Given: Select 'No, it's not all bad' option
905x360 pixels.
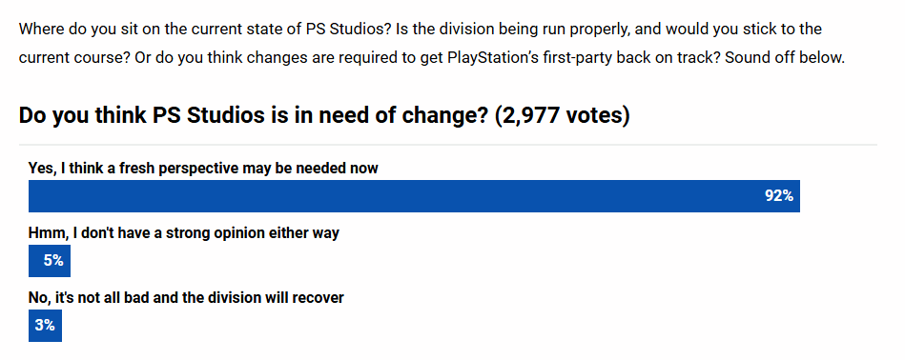Looking at the screenshot, I should pos(186,298).
